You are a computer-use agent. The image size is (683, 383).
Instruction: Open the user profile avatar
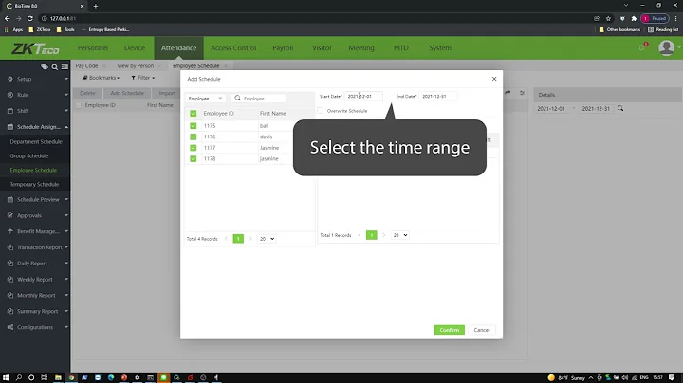click(x=666, y=47)
